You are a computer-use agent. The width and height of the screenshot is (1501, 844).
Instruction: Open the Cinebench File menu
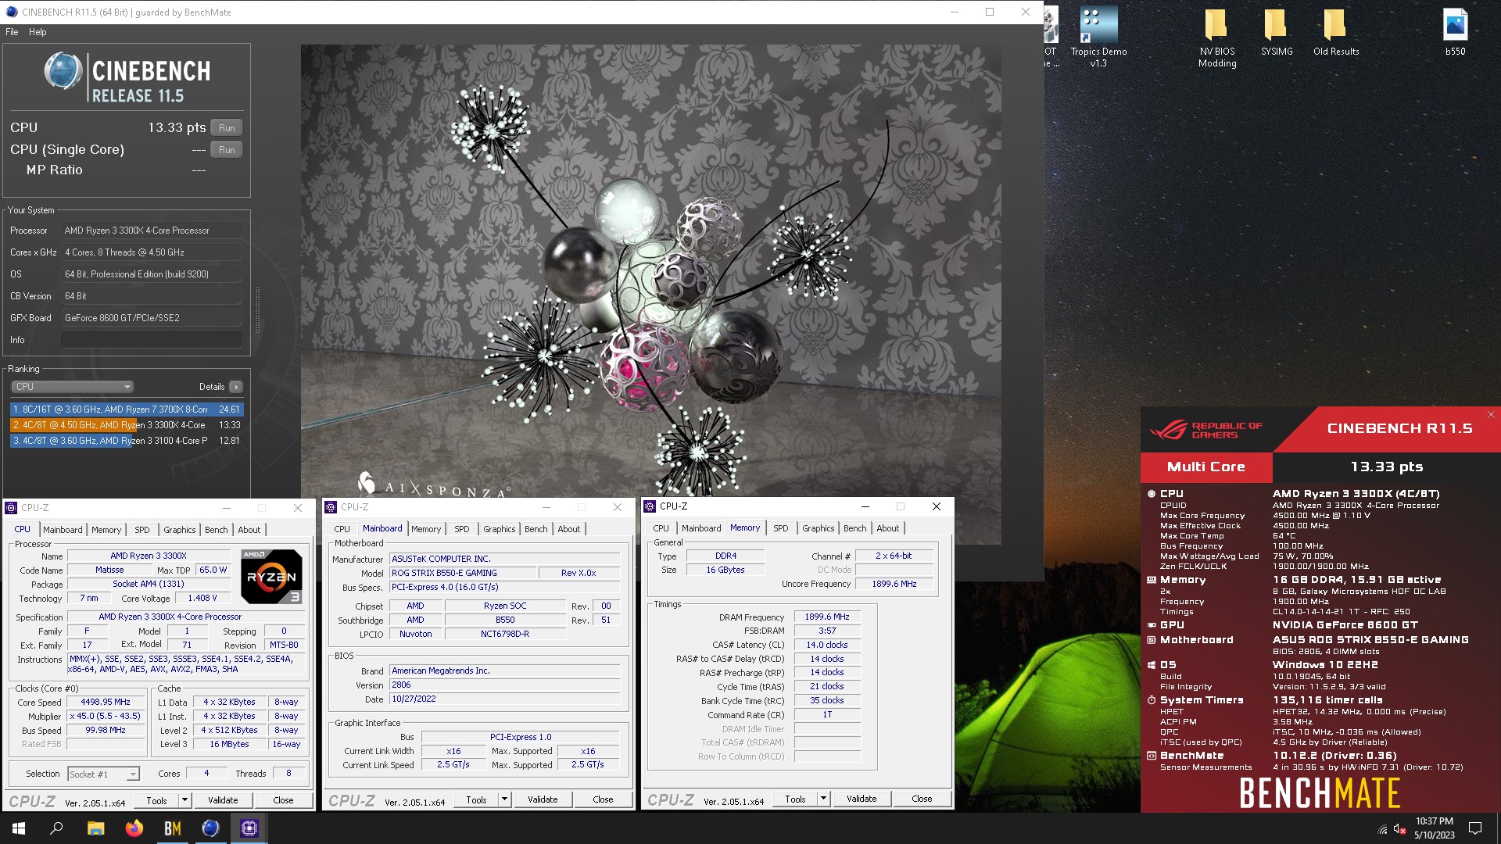[12, 32]
